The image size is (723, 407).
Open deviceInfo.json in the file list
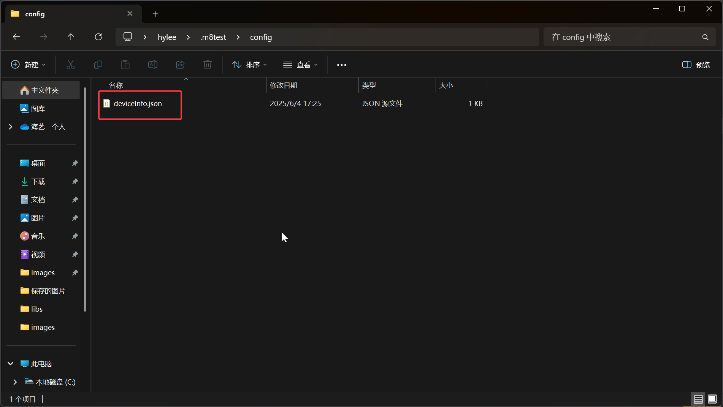coord(138,103)
